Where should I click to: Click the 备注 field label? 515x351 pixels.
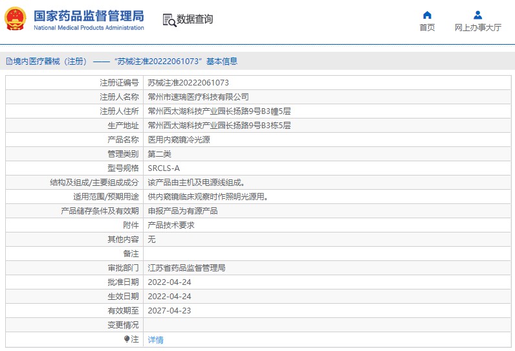[131, 254]
